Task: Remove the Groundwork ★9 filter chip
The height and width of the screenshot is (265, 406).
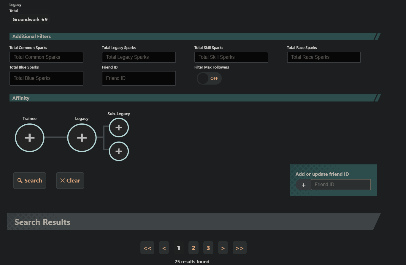Action: [30, 20]
